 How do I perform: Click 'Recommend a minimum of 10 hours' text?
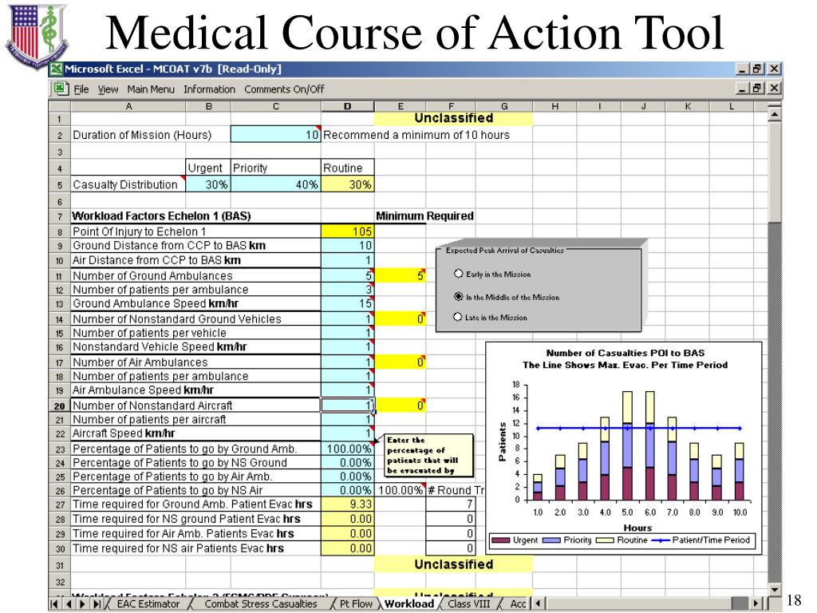tap(416, 134)
